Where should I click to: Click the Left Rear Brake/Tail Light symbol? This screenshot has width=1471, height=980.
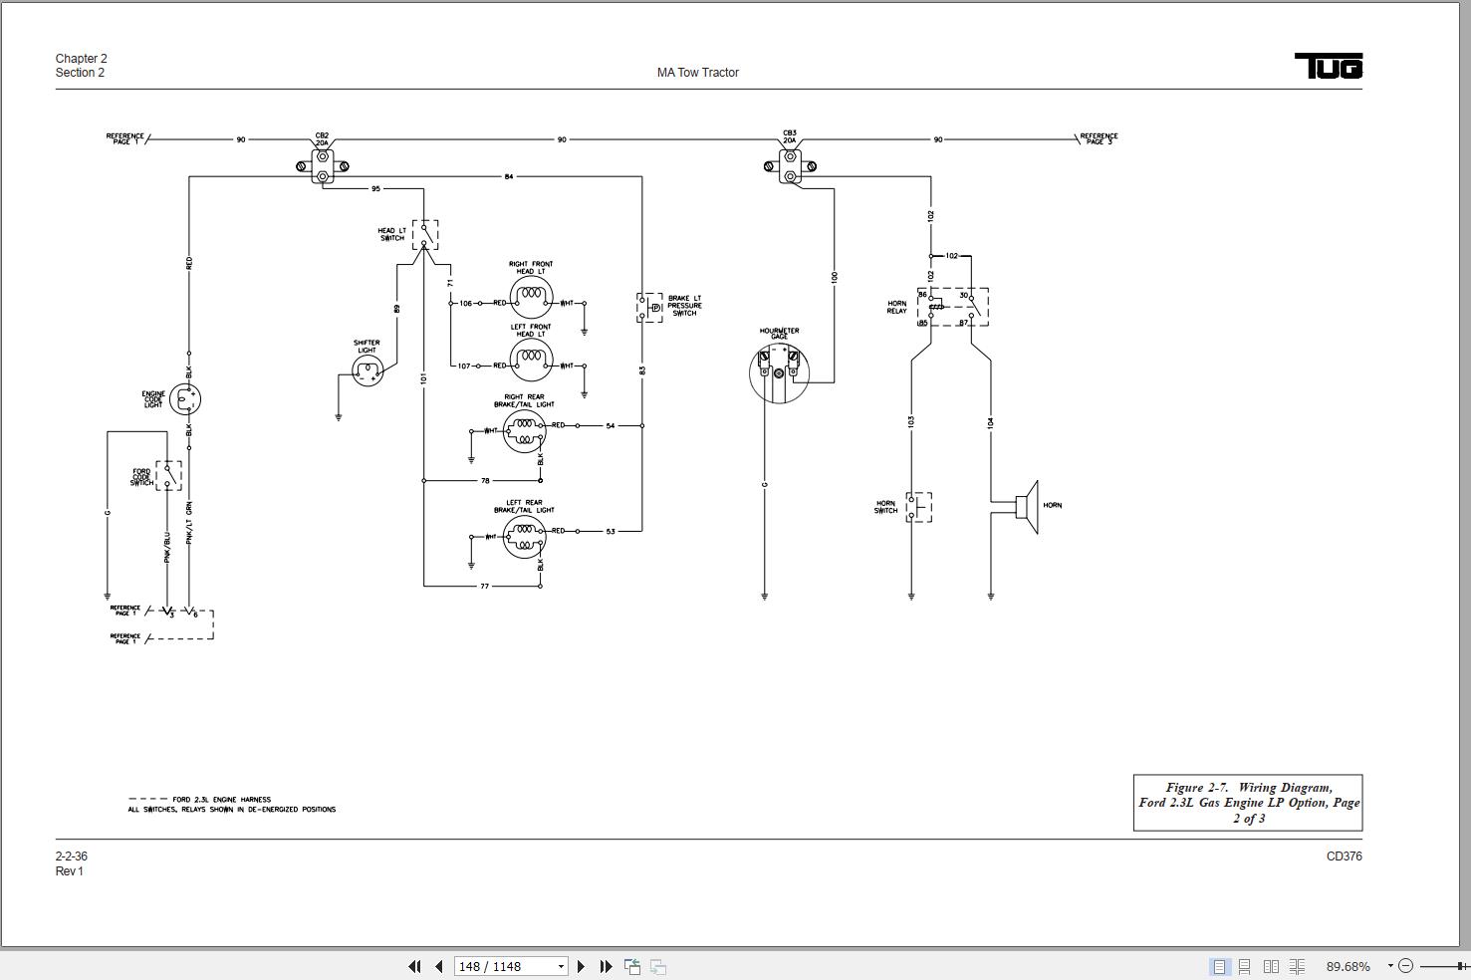(x=524, y=537)
